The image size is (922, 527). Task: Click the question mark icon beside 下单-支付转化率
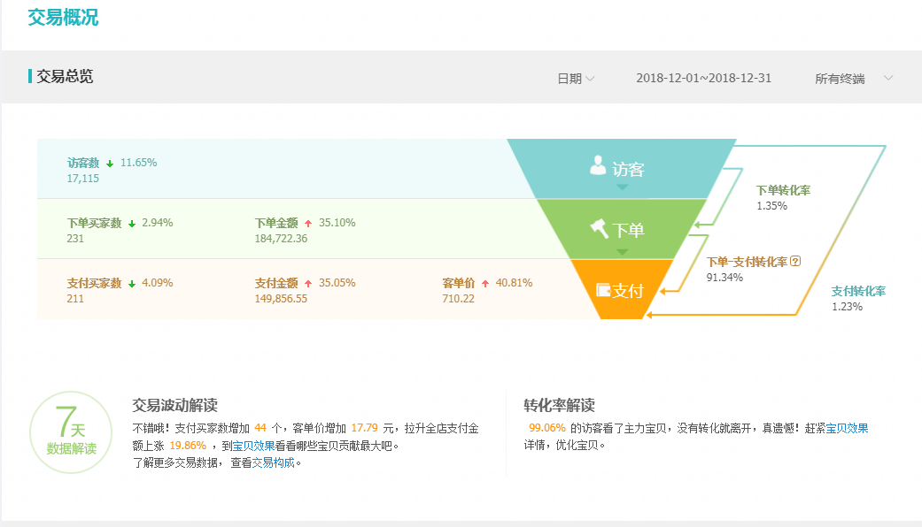tap(795, 261)
